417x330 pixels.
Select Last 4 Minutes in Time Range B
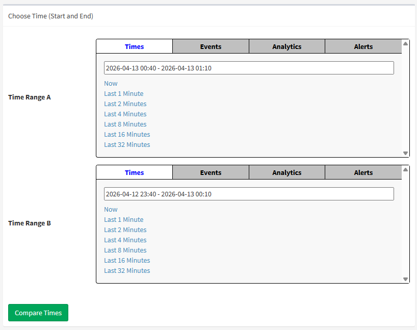tap(125, 240)
